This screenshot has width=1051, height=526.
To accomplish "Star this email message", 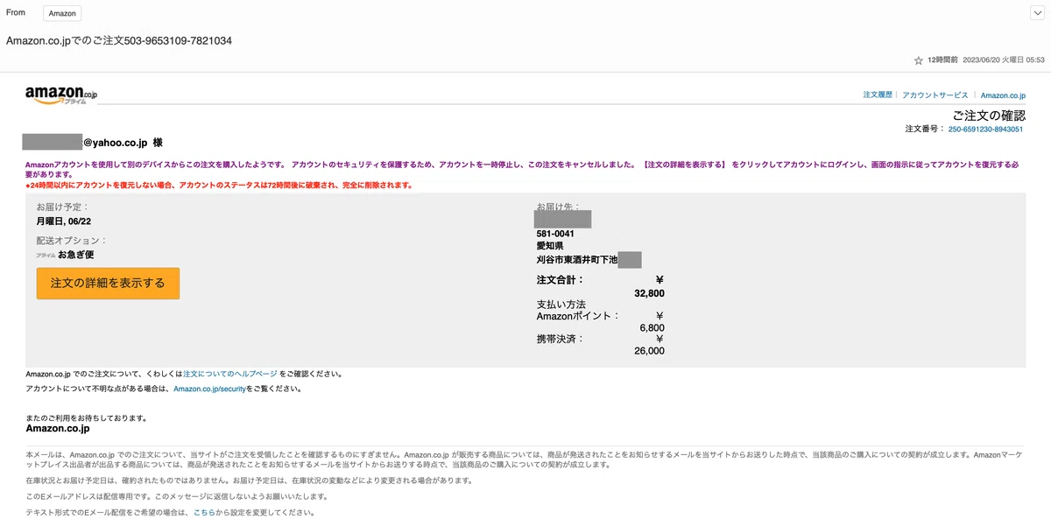I will click(919, 60).
